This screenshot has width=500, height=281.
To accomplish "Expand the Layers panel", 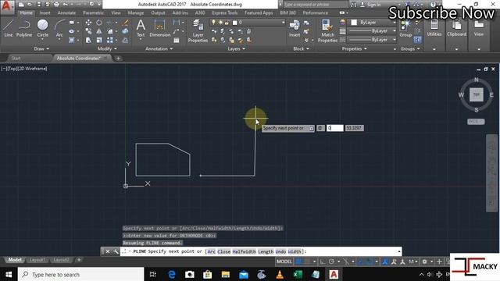I will pyautogui.click(x=236, y=48).
